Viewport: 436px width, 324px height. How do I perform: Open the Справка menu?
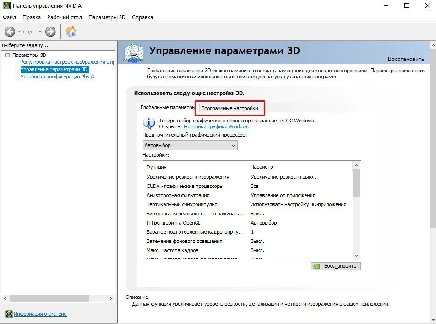pos(142,17)
